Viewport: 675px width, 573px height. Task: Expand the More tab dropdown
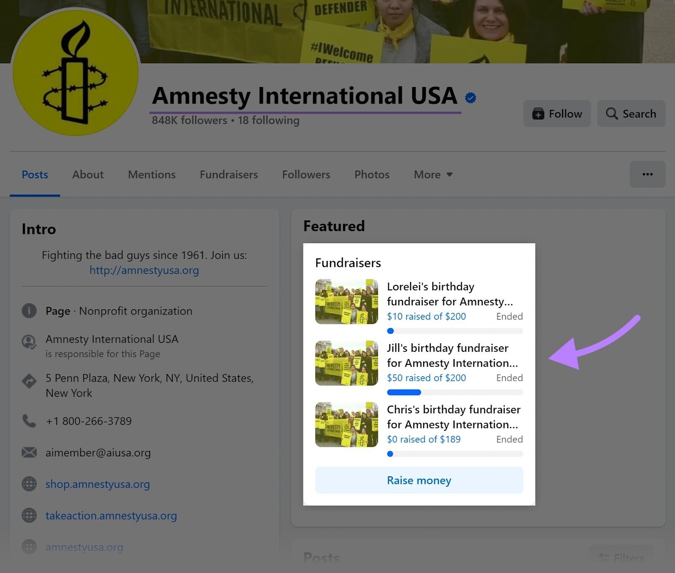click(x=432, y=174)
